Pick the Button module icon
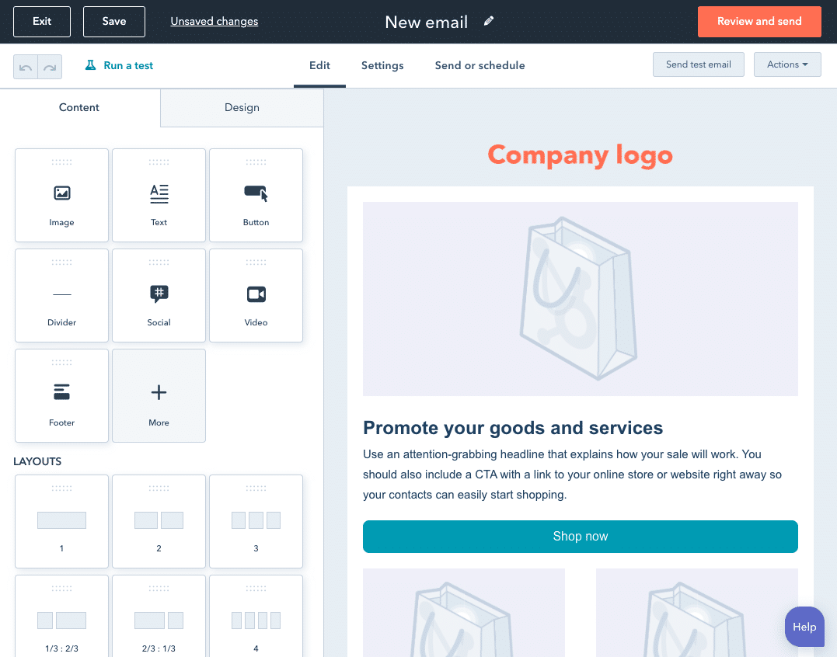 tap(256, 195)
